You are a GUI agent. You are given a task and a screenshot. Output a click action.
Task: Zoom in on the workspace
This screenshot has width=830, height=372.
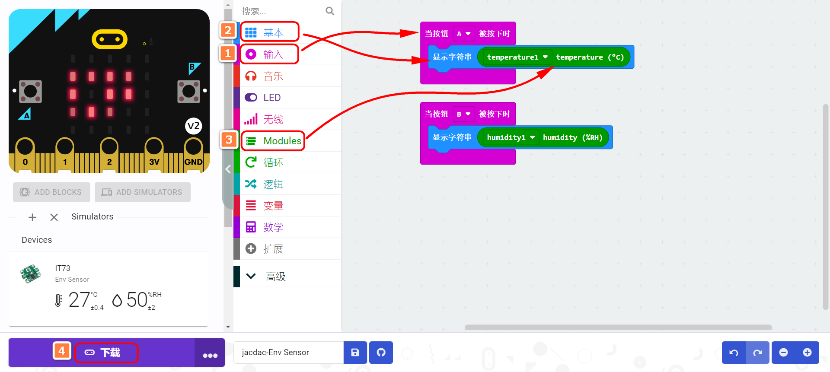tap(807, 353)
